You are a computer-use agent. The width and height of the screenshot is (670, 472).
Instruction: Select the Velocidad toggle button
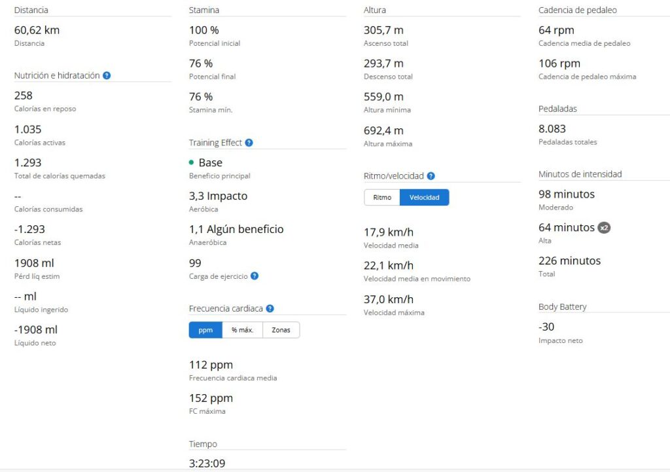point(424,198)
